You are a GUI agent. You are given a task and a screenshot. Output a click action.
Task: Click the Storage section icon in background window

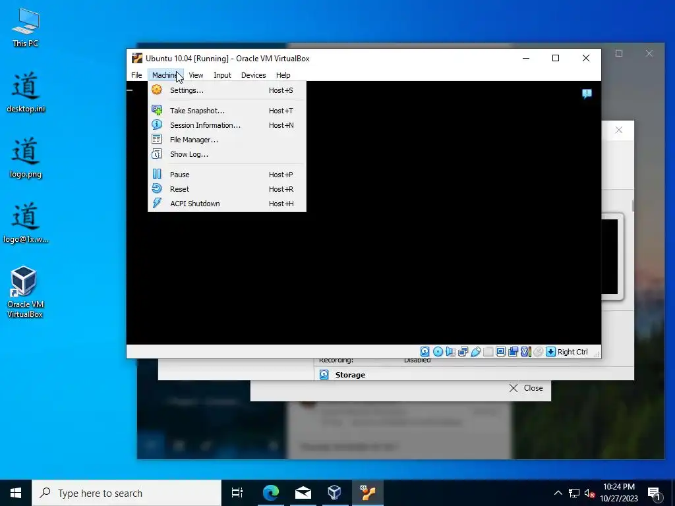324,375
